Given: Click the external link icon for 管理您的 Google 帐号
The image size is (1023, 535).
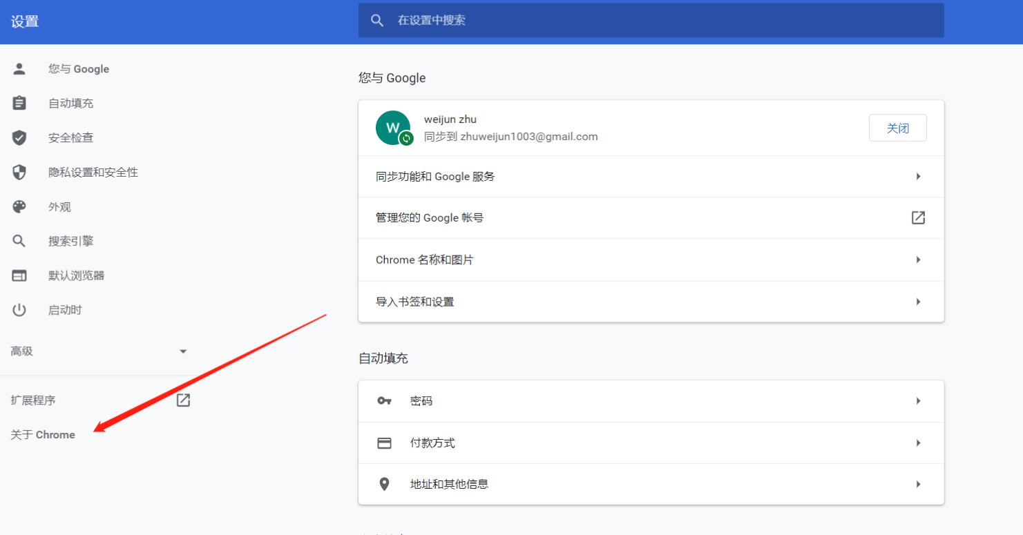Looking at the screenshot, I should pyautogui.click(x=918, y=217).
